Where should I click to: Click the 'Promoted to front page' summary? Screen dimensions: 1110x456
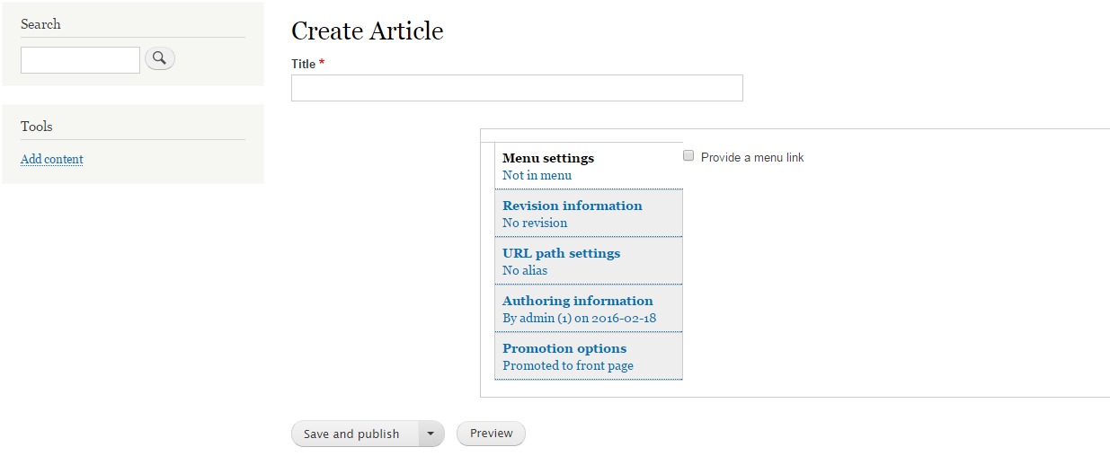(x=568, y=365)
